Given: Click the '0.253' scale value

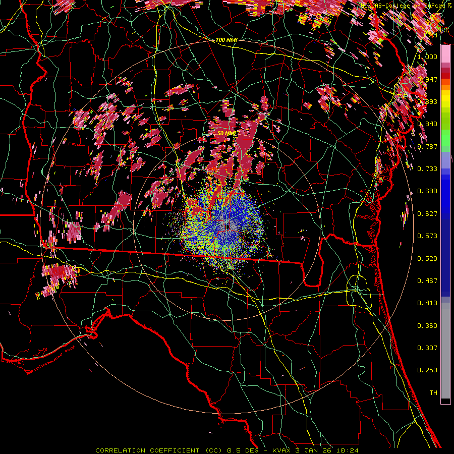Looking at the screenshot, I should tap(427, 370).
